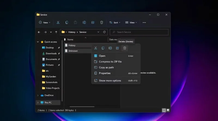Click the Cut icon in the toolbar
This screenshot has width=218, height=121.
click(x=58, y=23)
